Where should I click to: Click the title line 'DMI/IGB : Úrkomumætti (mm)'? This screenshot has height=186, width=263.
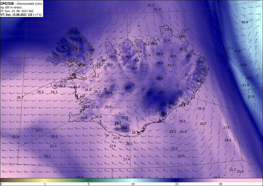click(21, 3)
